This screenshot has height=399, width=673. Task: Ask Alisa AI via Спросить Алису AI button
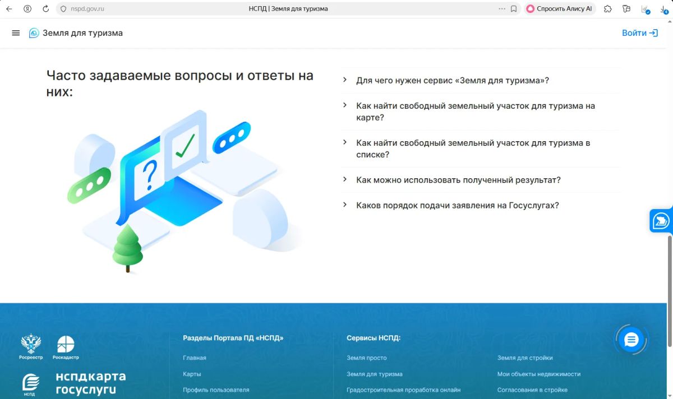[x=560, y=9]
